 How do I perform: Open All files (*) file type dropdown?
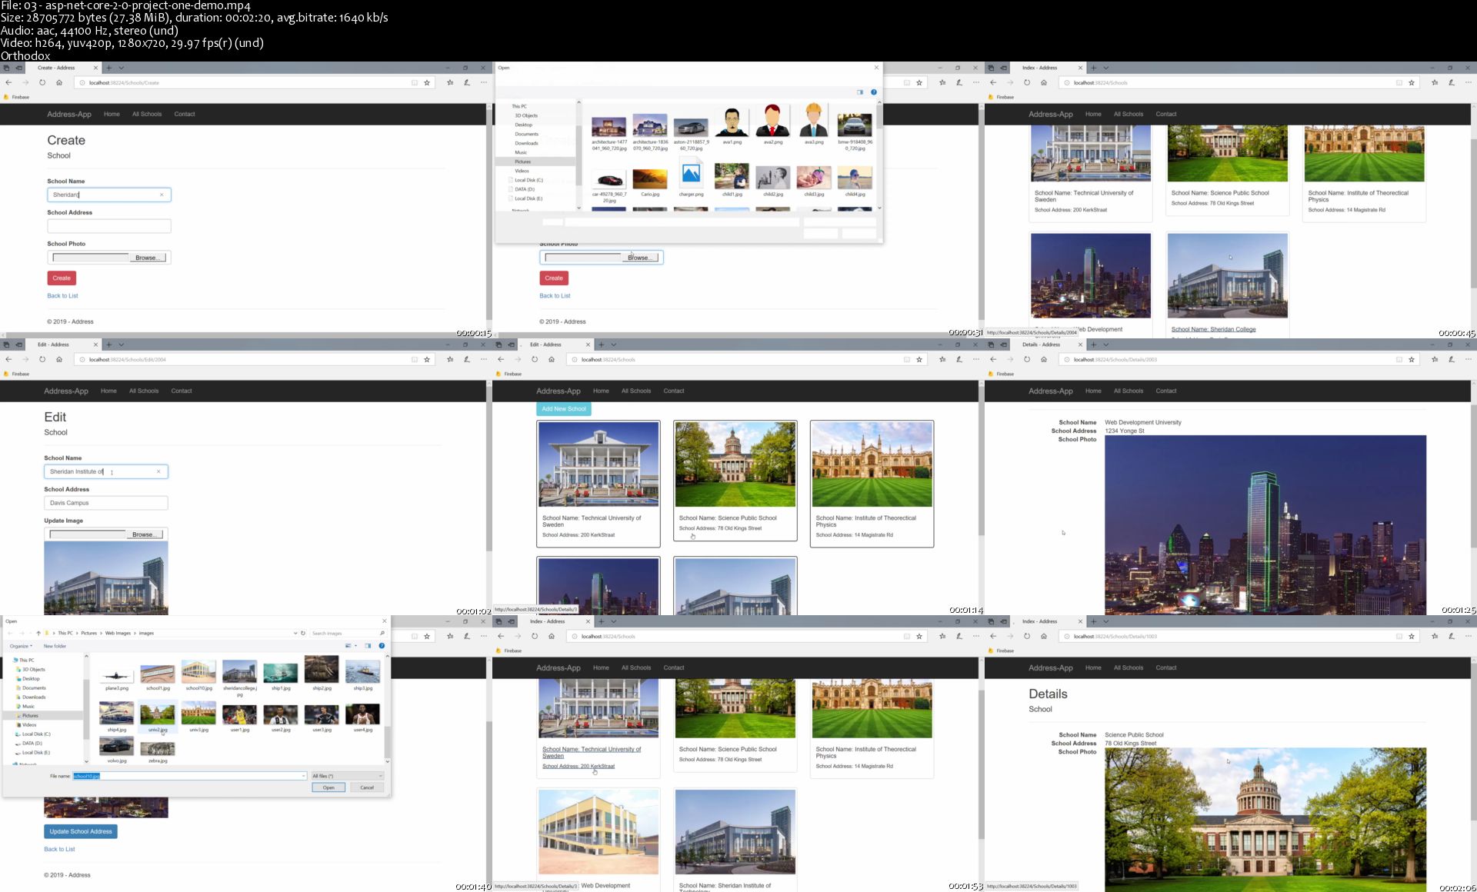[347, 776]
